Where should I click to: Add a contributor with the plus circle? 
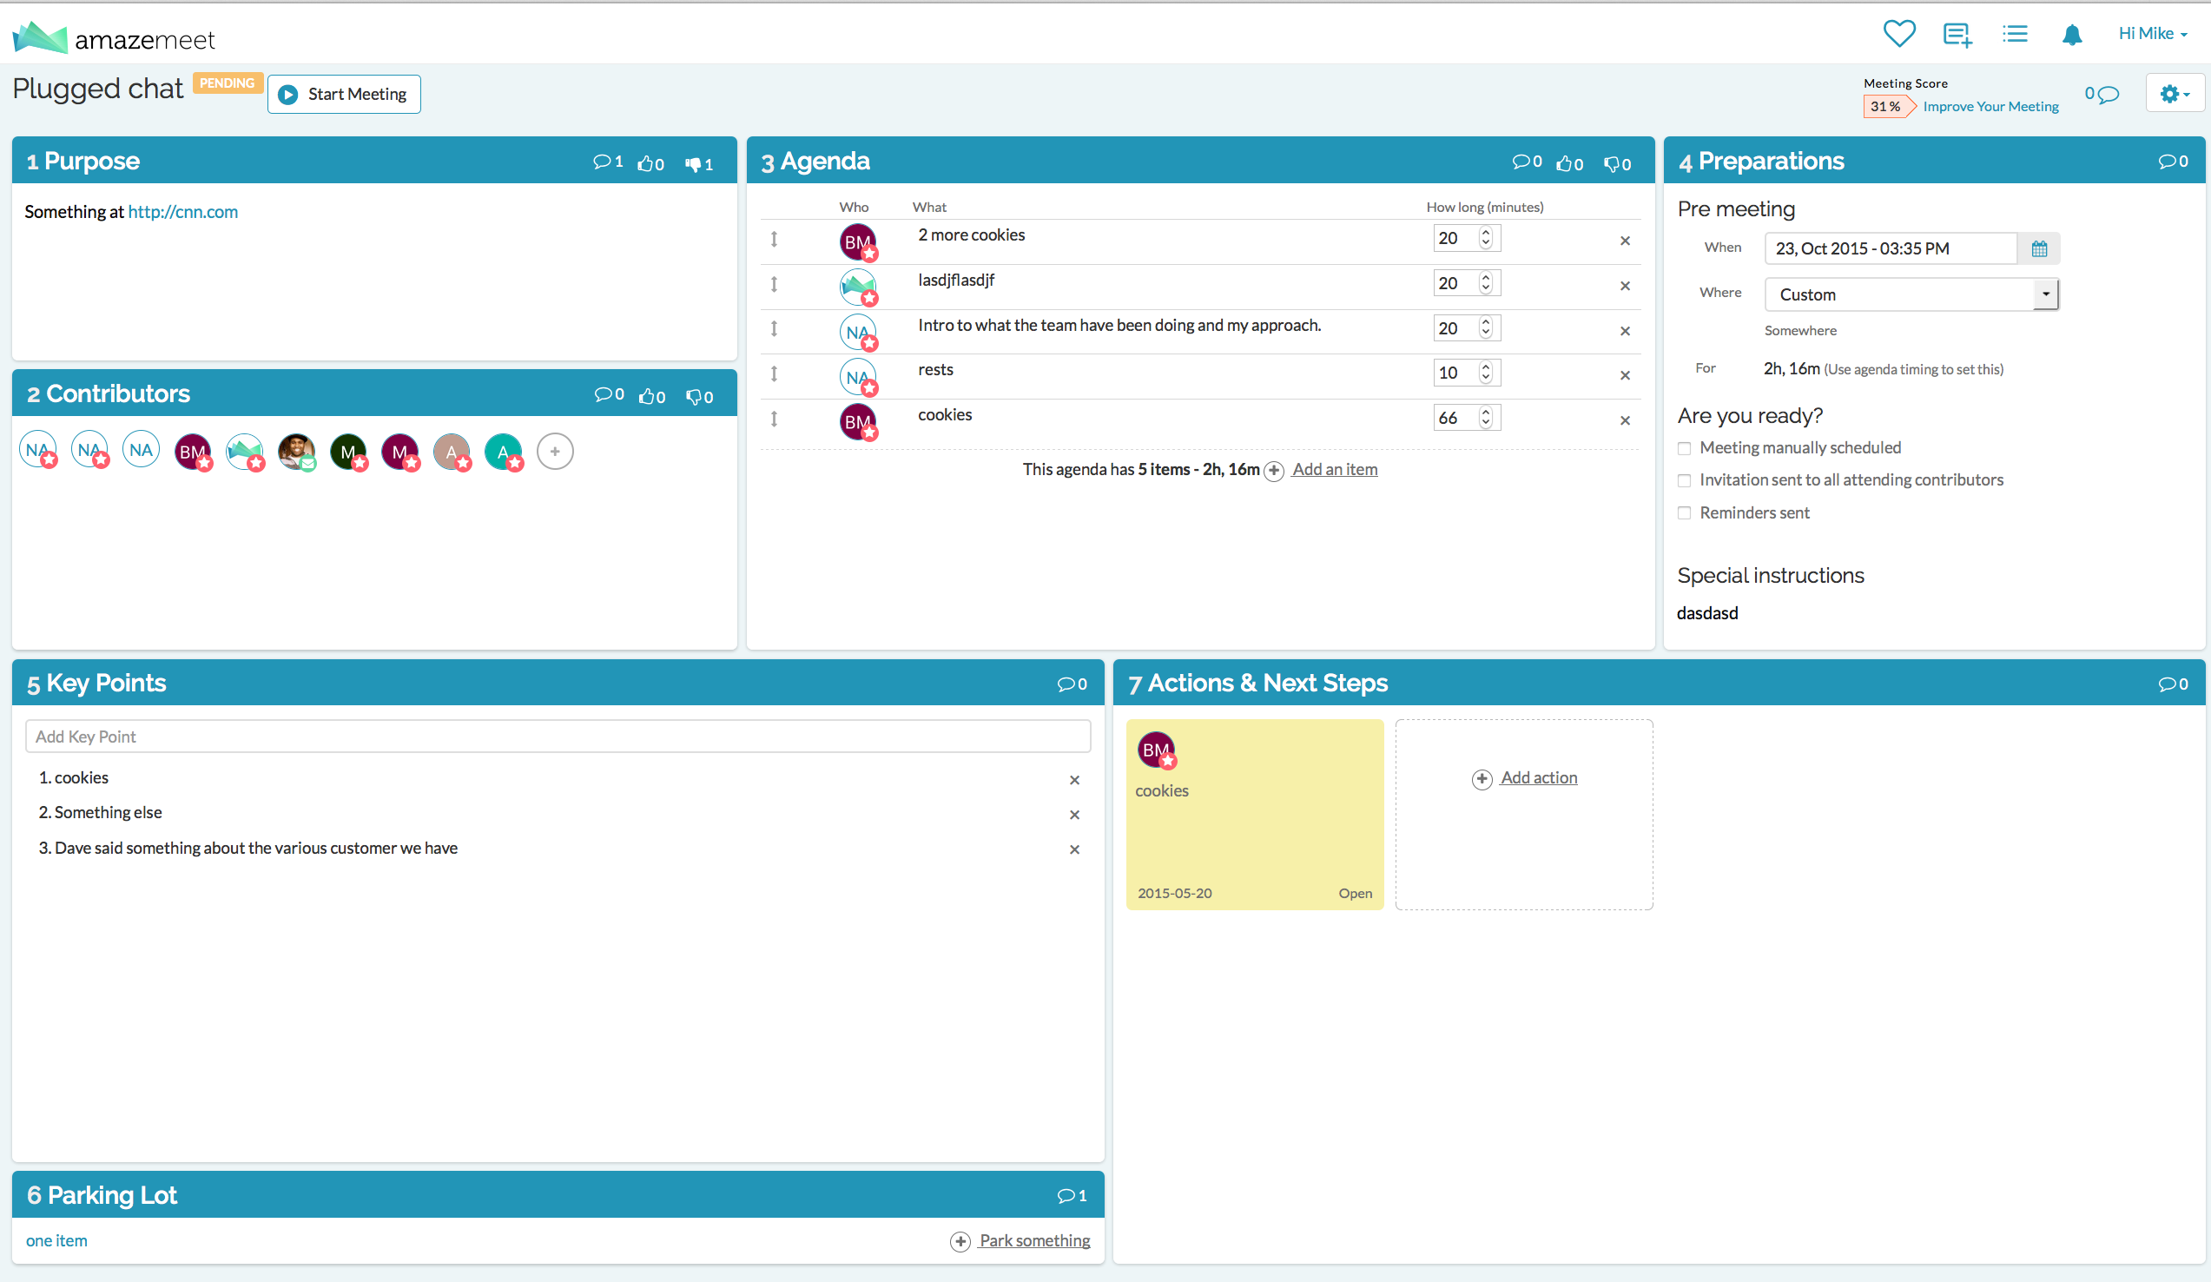point(555,452)
